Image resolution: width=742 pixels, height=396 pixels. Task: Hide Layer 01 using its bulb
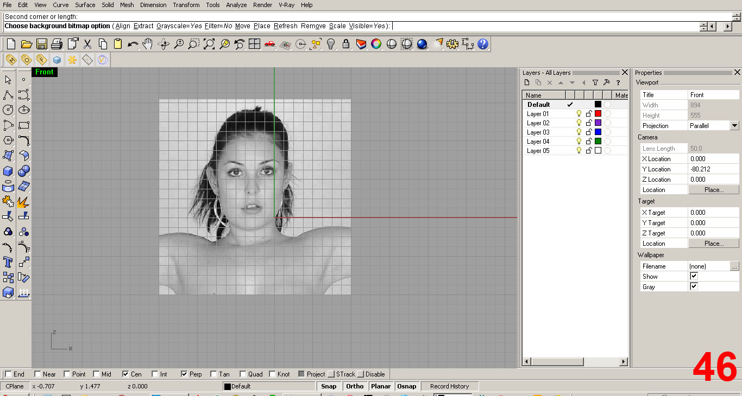coord(579,114)
